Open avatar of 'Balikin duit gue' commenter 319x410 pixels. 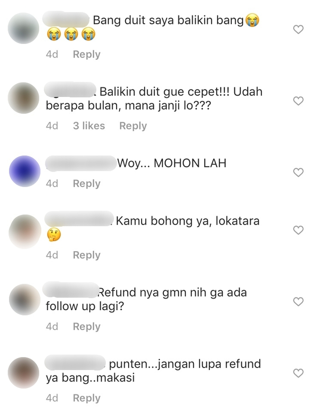pyautogui.click(x=23, y=98)
